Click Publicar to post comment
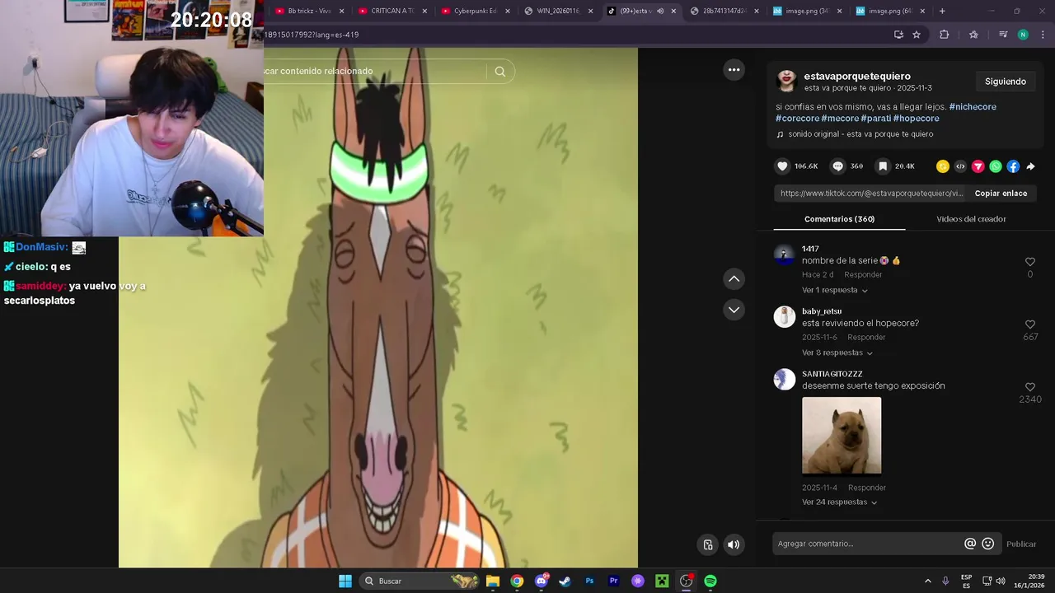1055x593 pixels. click(x=1021, y=544)
